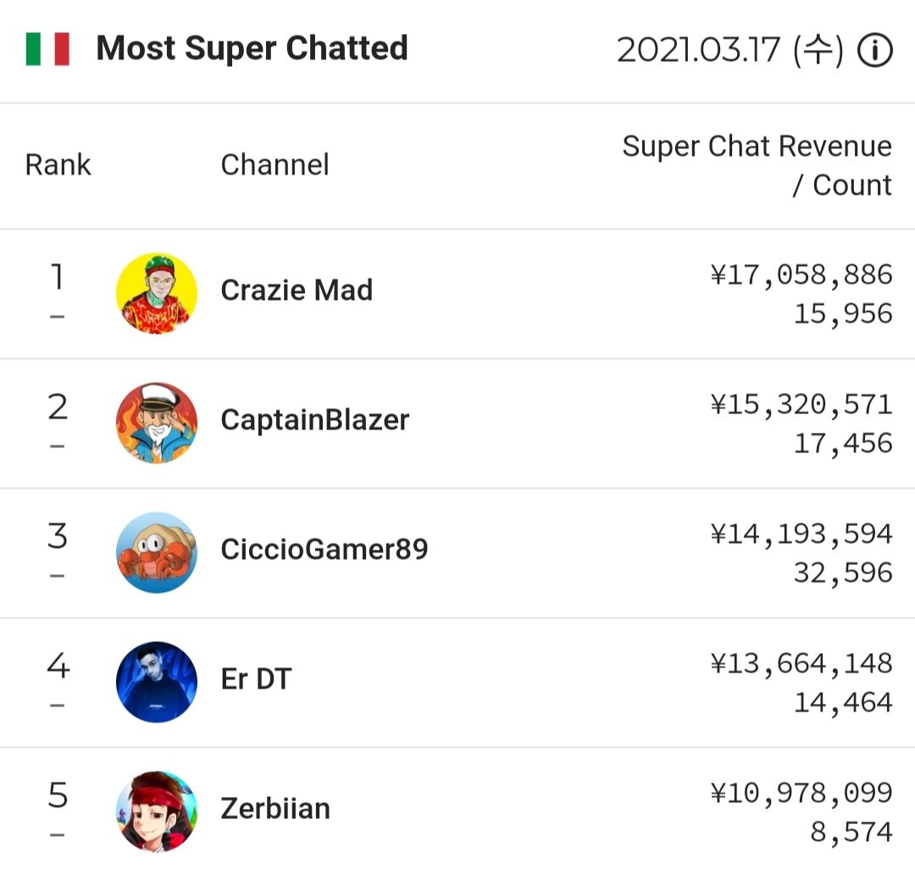Tap CaptainBlazer's profile picture
This screenshot has height=869, width=915.
pos(157,423)
